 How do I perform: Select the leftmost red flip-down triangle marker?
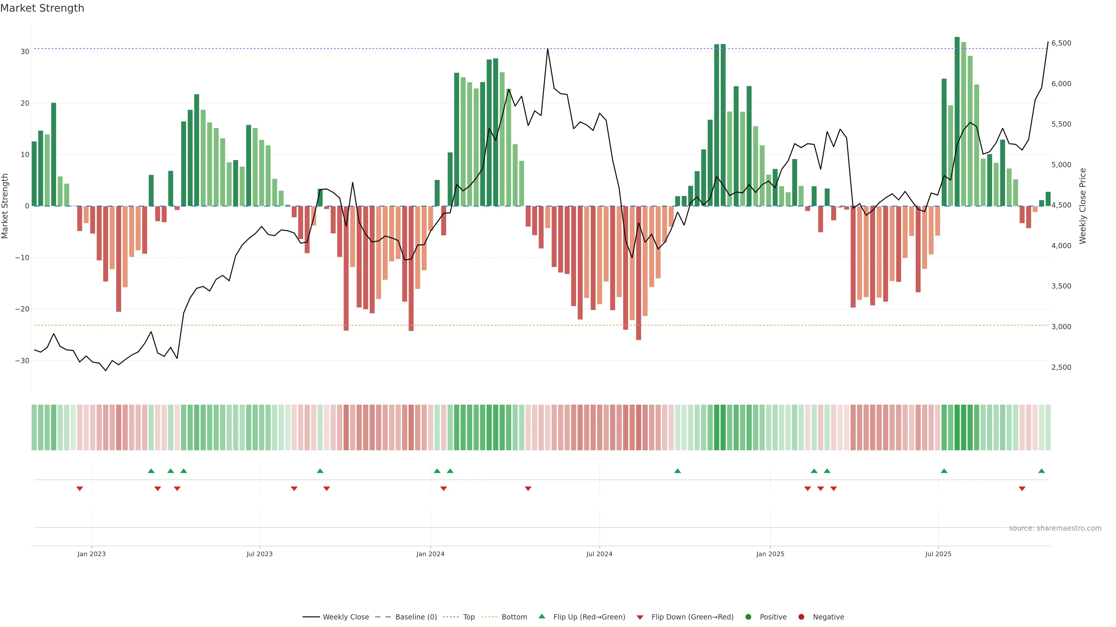pyautogui.click(x=80, y=489)
